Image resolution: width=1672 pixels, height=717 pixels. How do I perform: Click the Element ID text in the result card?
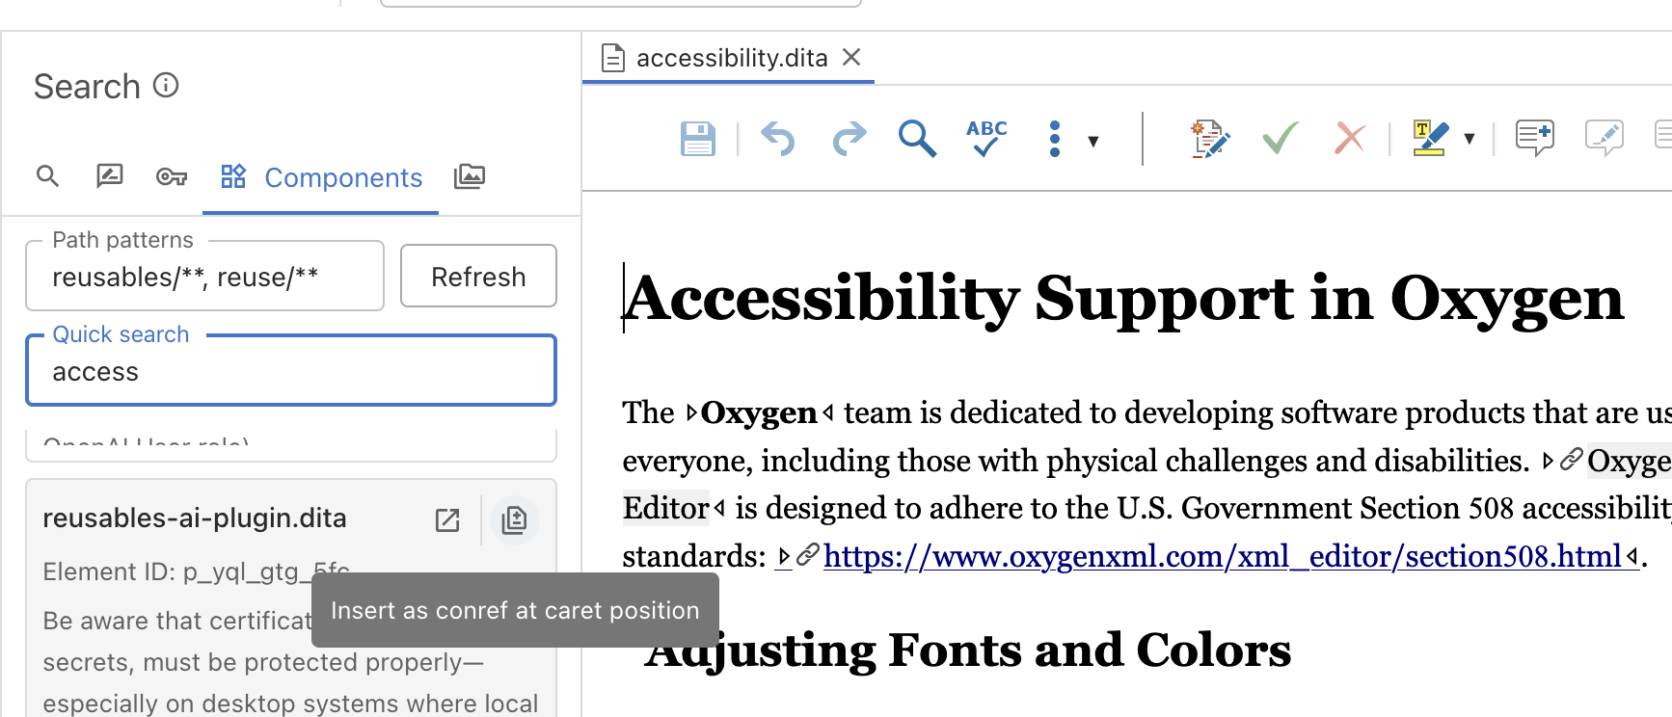tap(197, 571)
